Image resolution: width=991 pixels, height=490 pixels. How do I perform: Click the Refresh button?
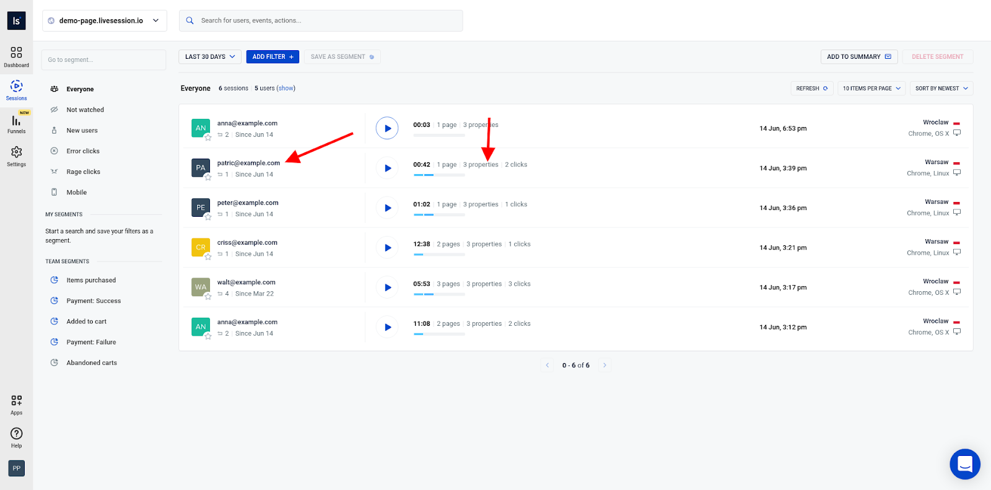(x=811, y=89)
